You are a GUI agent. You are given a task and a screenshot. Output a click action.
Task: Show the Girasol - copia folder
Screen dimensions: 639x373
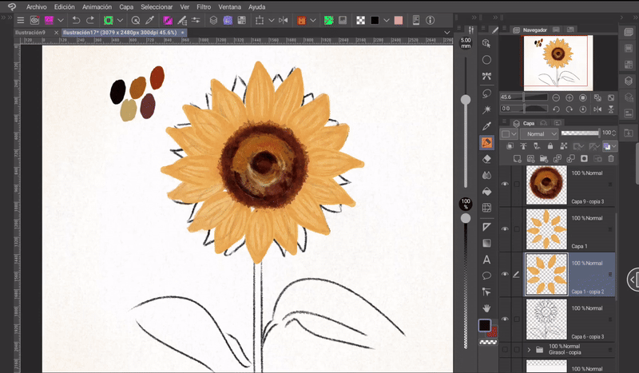(x=504, y=349)
